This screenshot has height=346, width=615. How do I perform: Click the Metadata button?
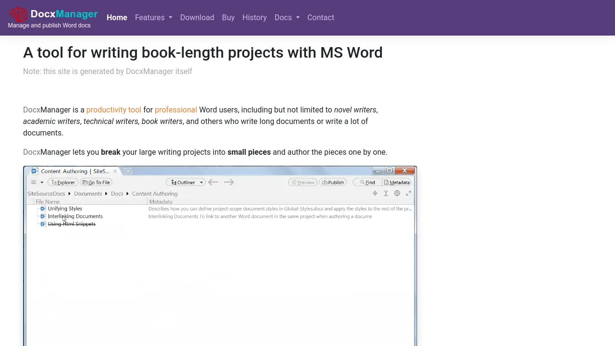[x=397, y=182]
